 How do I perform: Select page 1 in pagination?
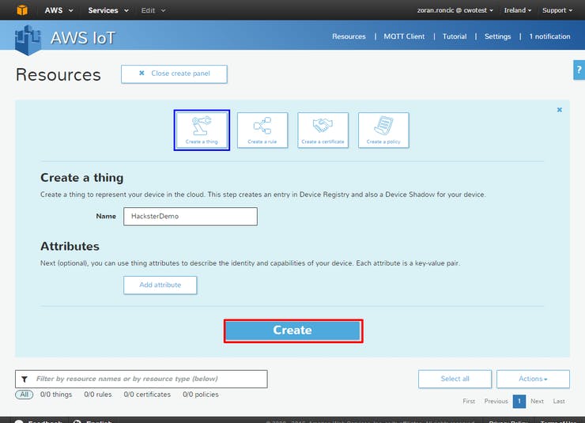(x=519, y=401)
